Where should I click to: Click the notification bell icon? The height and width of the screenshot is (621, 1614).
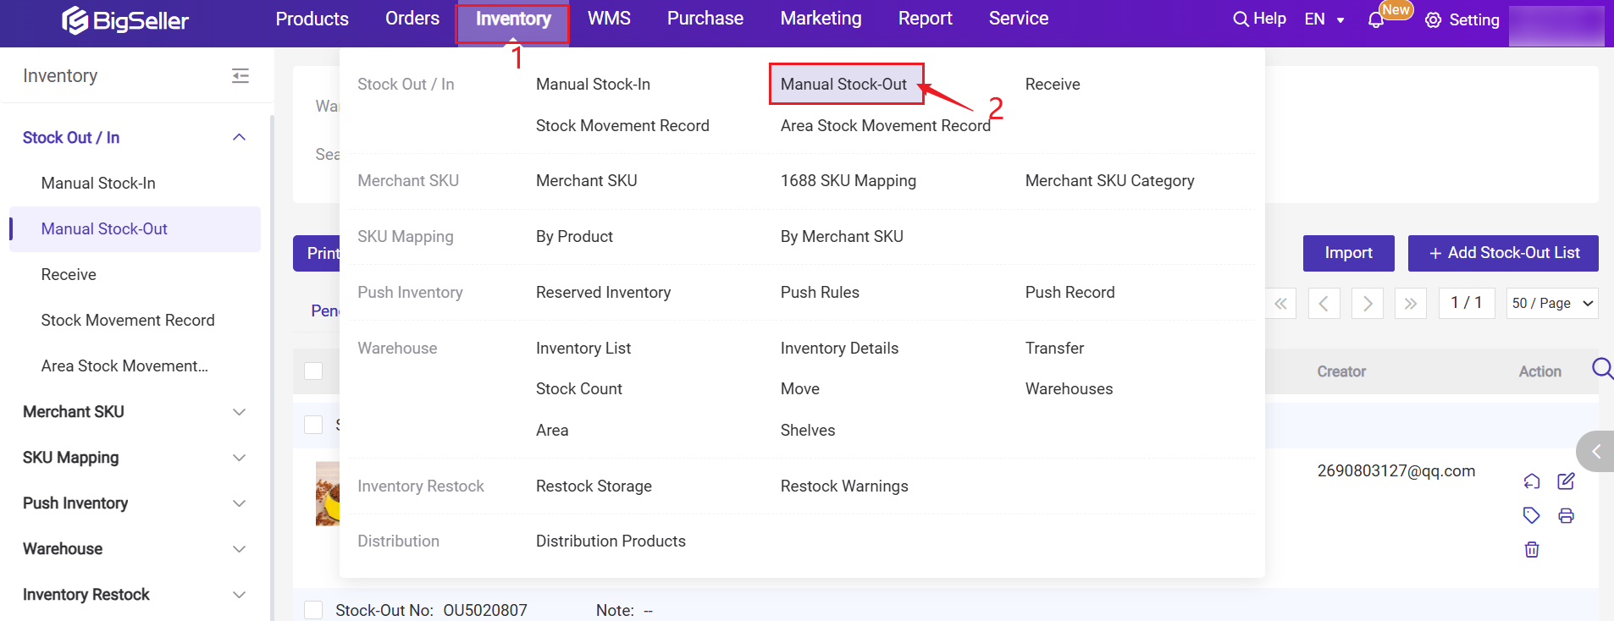tap(1375, 20)
